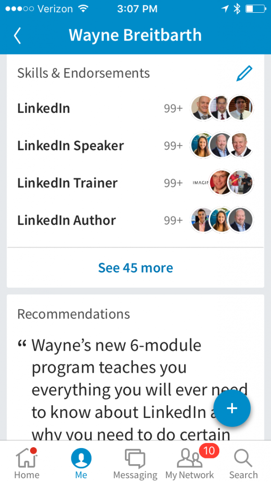Open the Recommendations section heading
The image size is (271, 482).
click(x=73, y=313)
